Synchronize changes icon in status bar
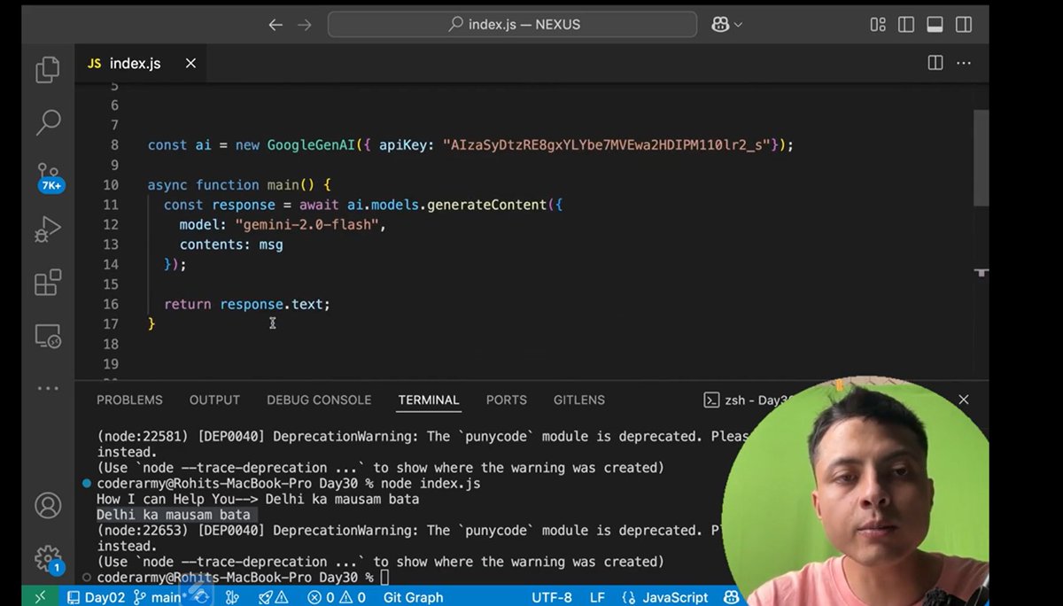The height and width of the screenshot is (606, 1063). [x=202, y=597]
